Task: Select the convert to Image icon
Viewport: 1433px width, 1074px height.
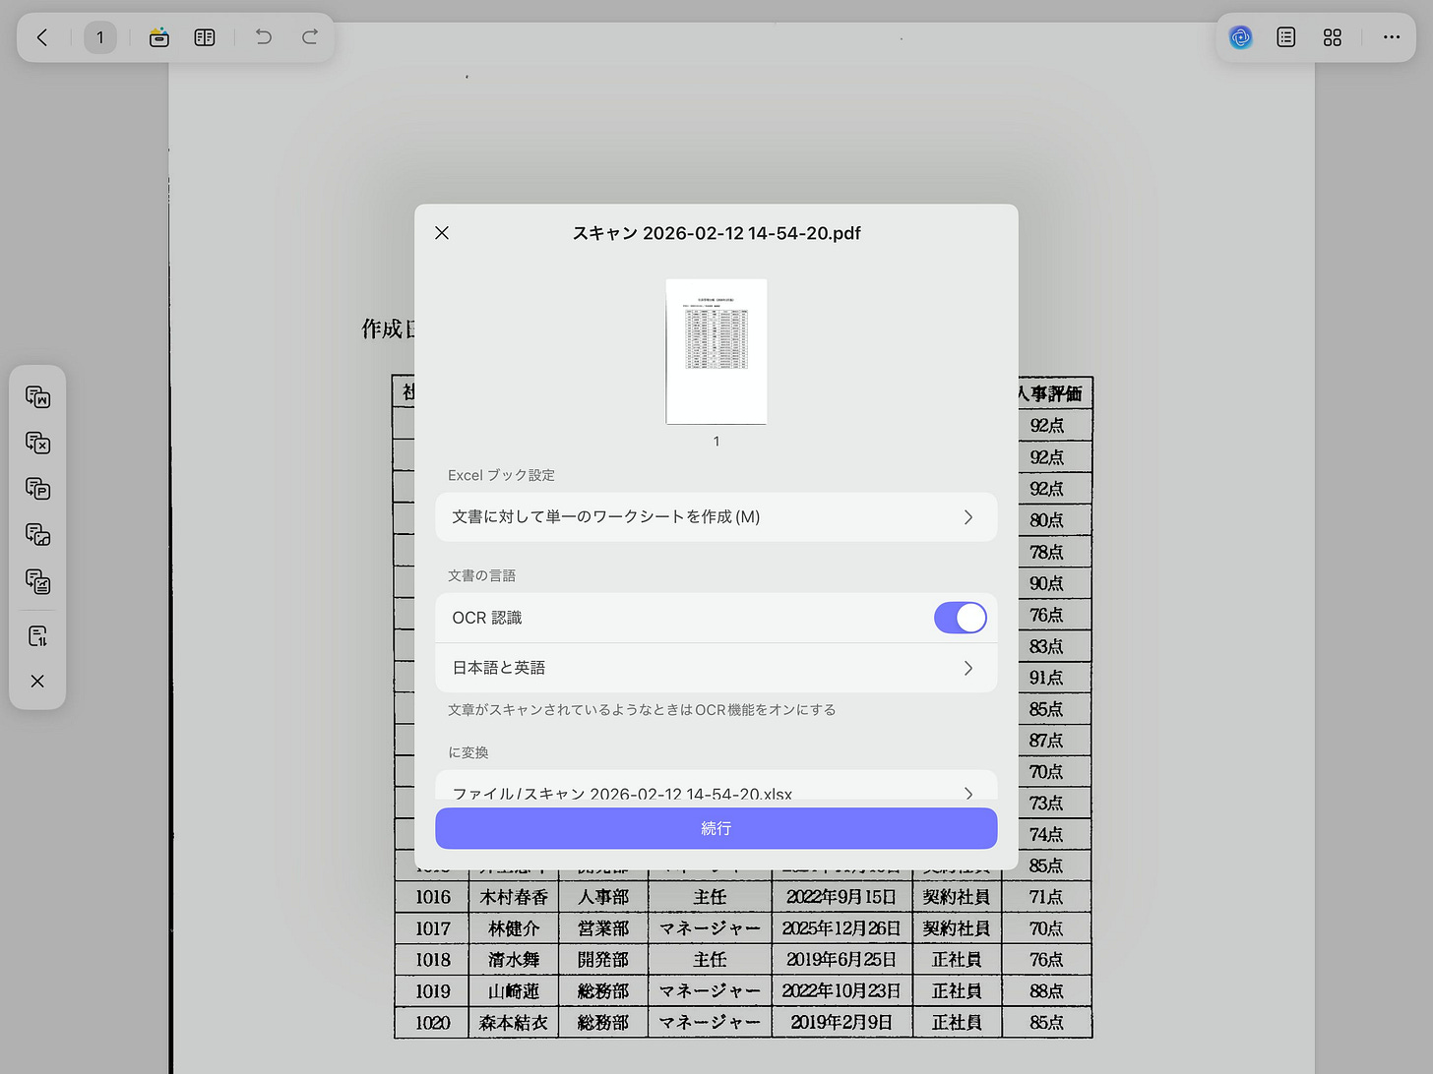Action: (x=37, y=534)
